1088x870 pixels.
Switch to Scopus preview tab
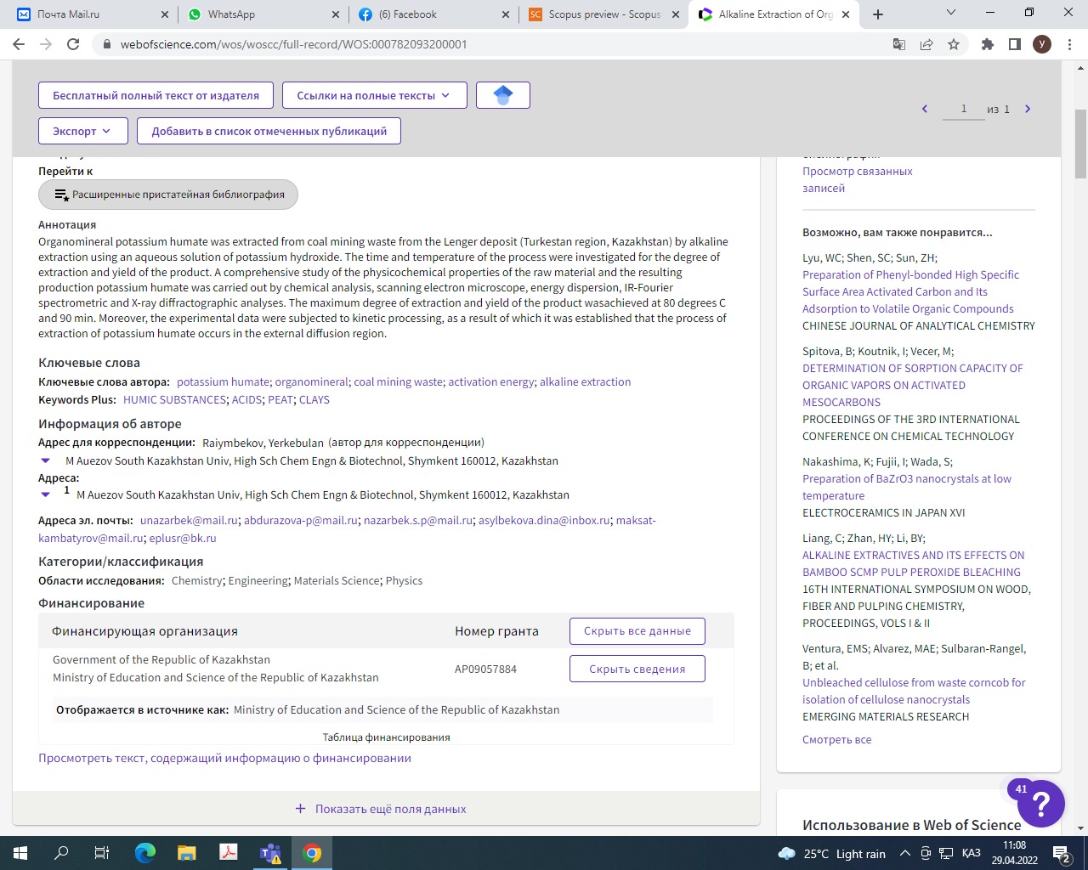tap(603, 14)
